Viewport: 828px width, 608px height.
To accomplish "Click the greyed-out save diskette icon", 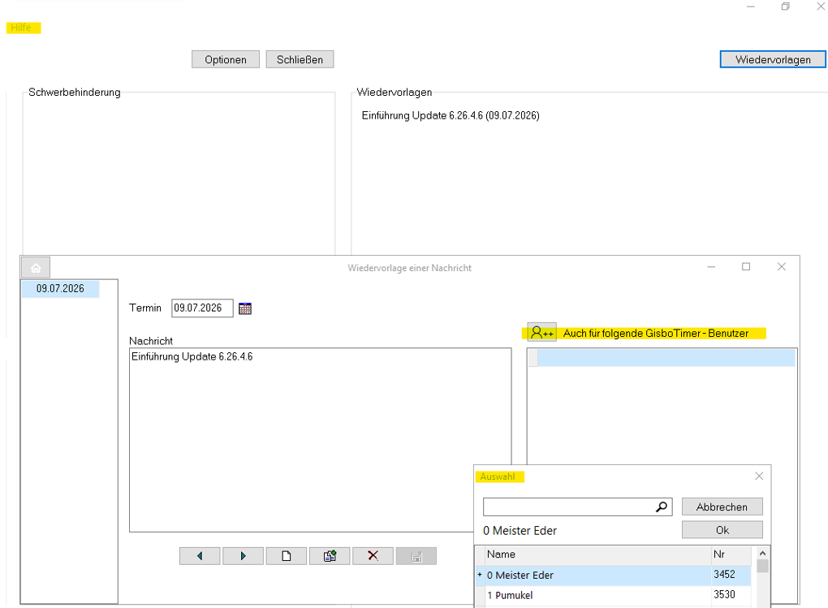I will pos(416,556).
